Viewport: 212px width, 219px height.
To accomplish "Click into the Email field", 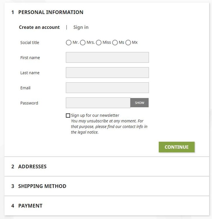I will click(x=107, y=88).
